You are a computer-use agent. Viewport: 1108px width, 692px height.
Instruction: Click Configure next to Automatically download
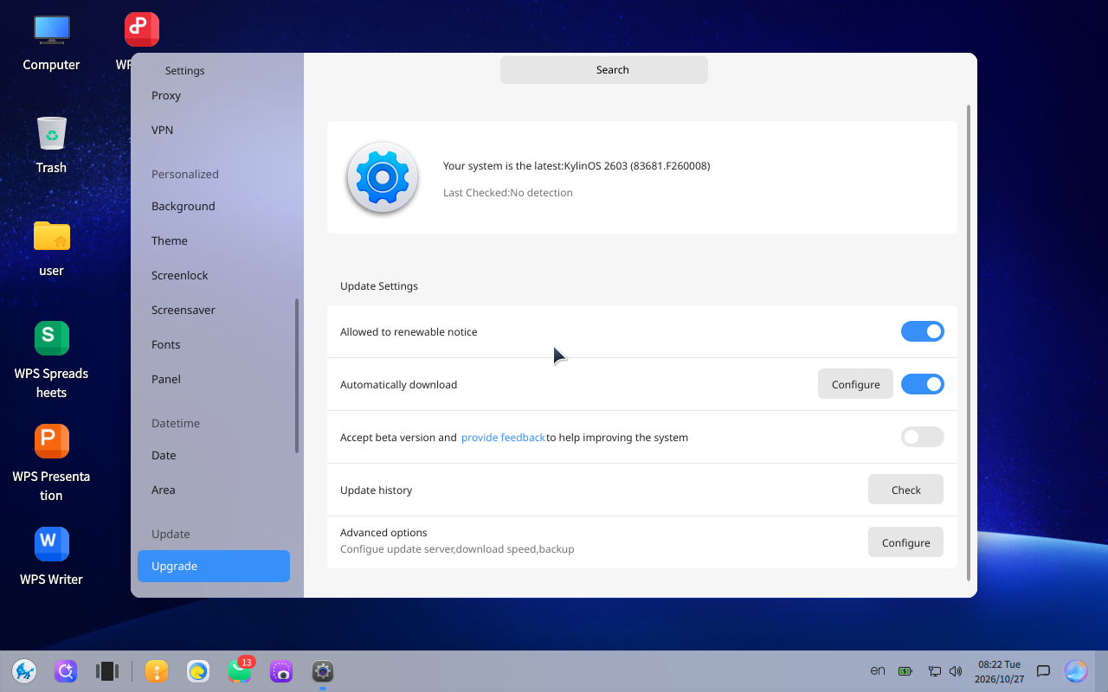pos(855,384)
